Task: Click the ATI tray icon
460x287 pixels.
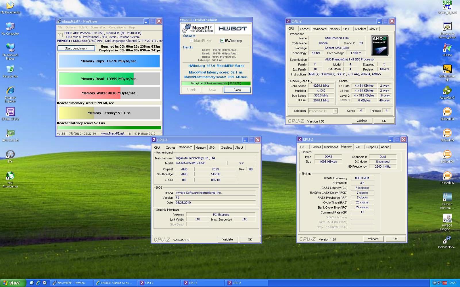Action: [x=445, y=283]
